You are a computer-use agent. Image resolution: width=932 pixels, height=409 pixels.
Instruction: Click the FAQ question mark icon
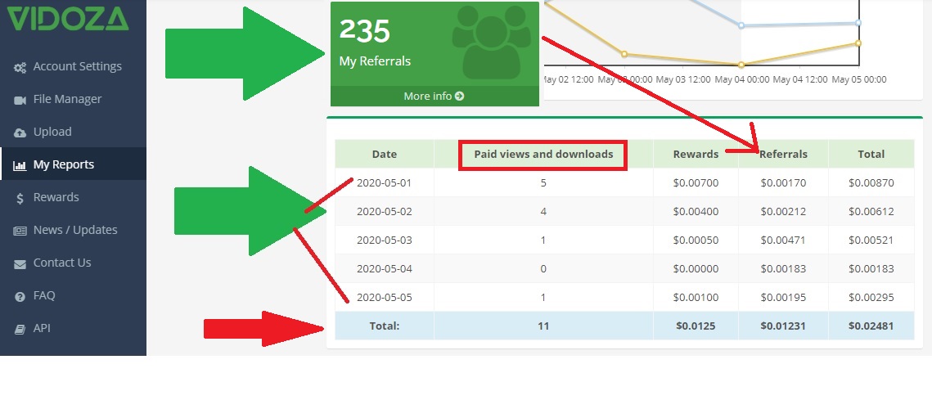pos(20,296)
